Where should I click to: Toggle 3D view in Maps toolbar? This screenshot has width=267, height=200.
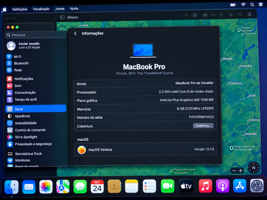click(205, 15)
